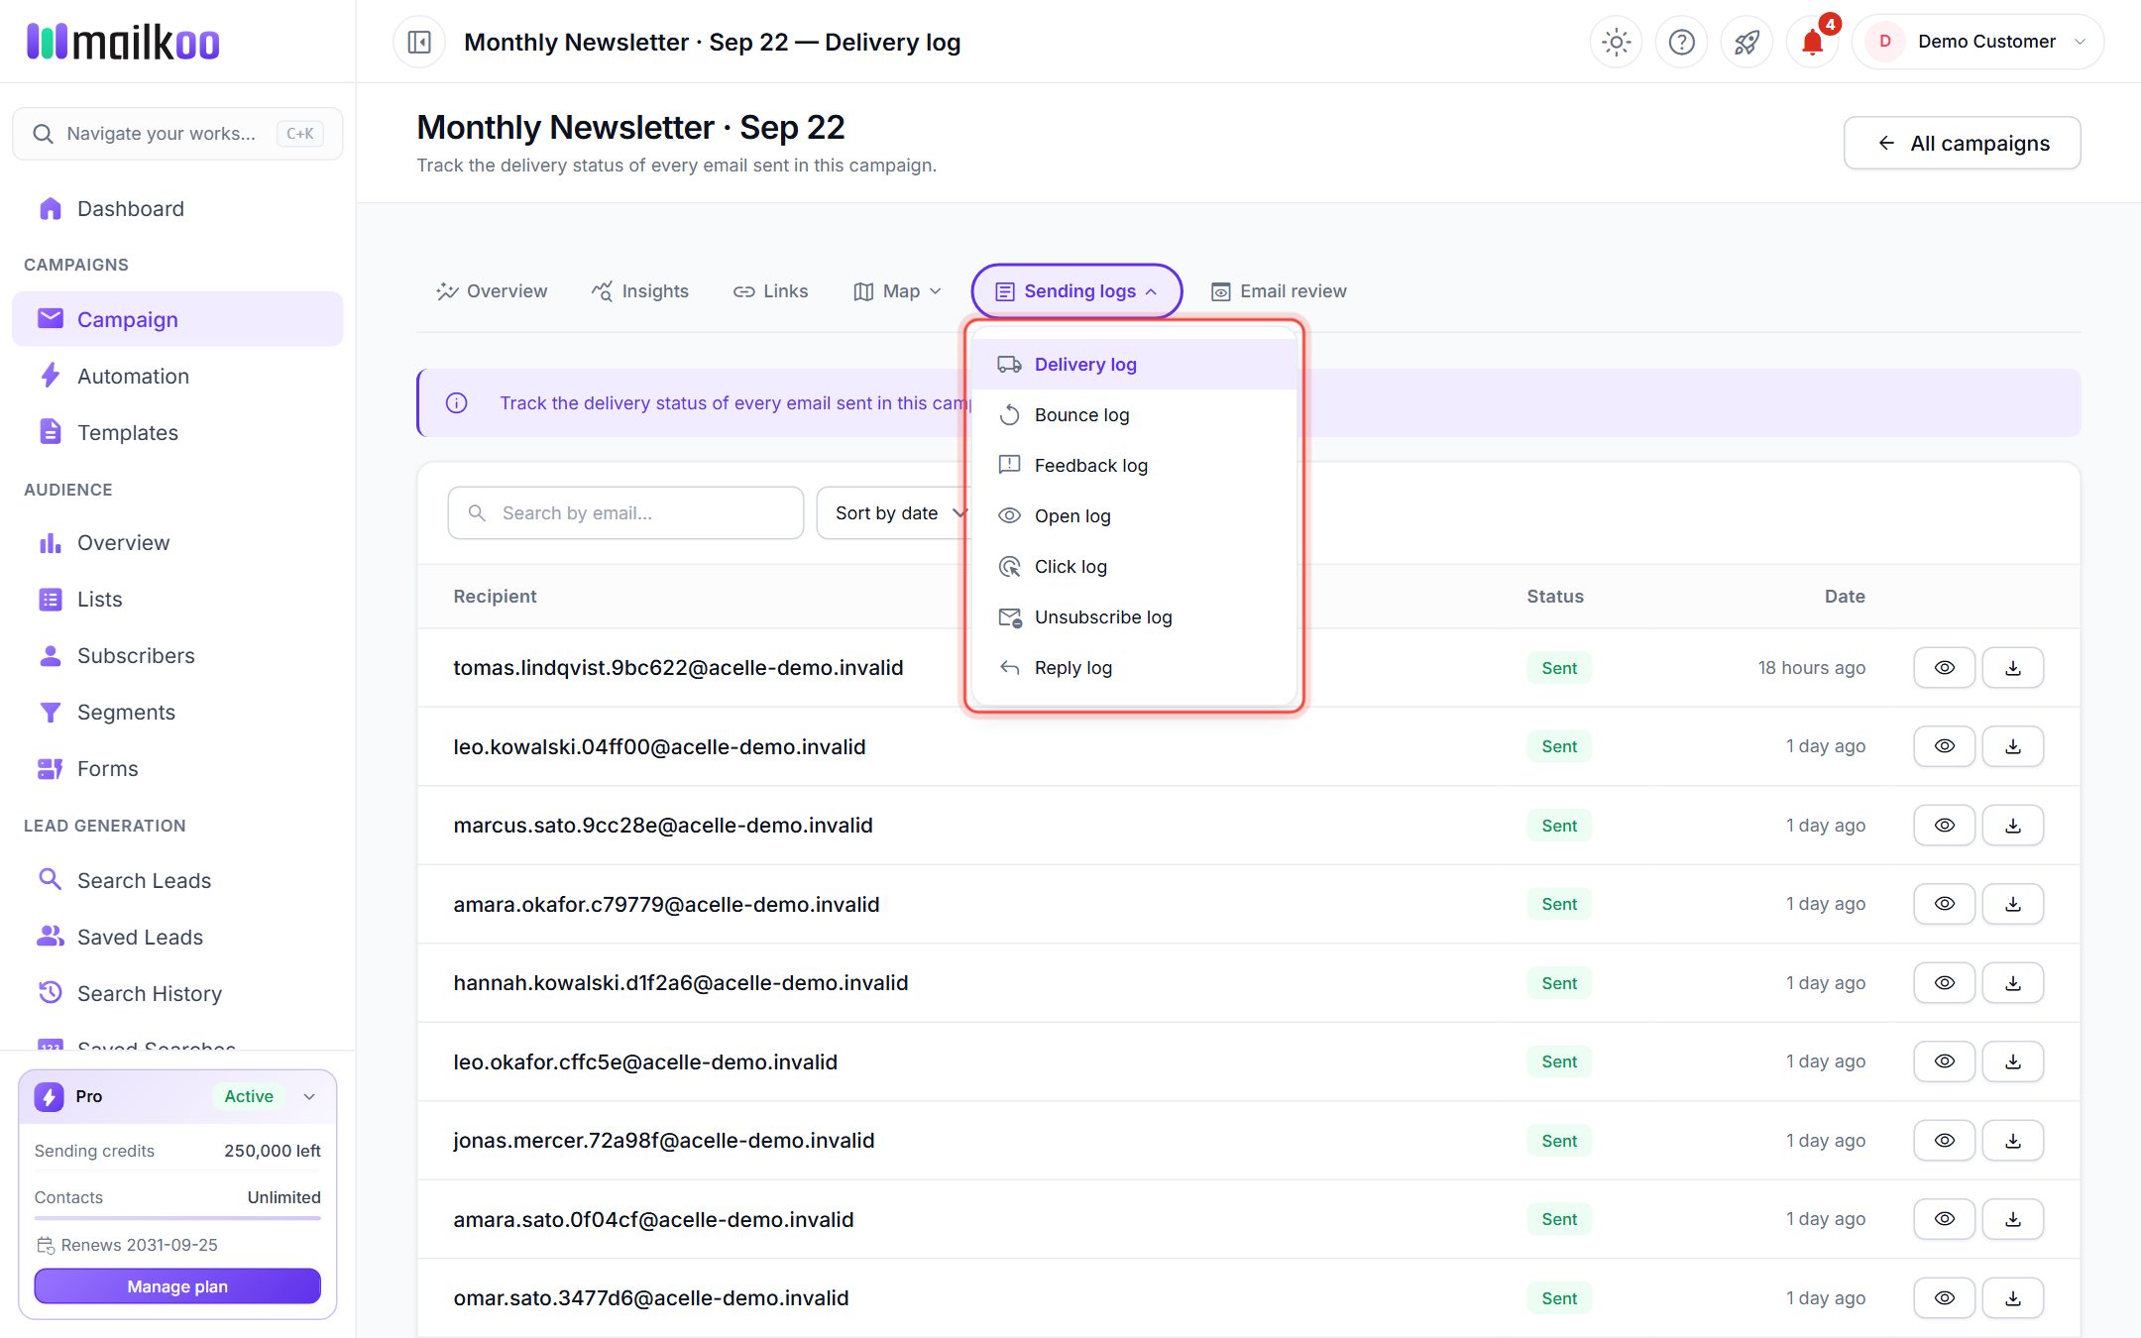
Task: Click the Manage plan button
Action: [x=177, y=1286]
